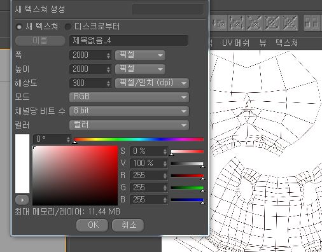
Task: Click diagonal-striped UV icon next to the layout icon pair
Action: click(290, 23)
